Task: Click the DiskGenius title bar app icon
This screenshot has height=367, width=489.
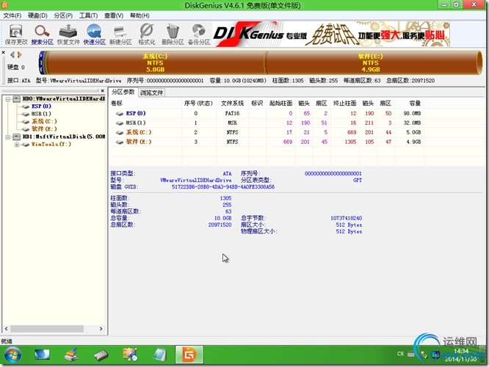Action: click(4, 4)
